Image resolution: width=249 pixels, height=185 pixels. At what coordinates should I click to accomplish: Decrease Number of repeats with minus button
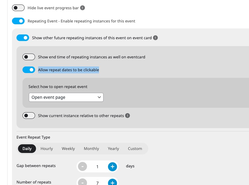82,182
